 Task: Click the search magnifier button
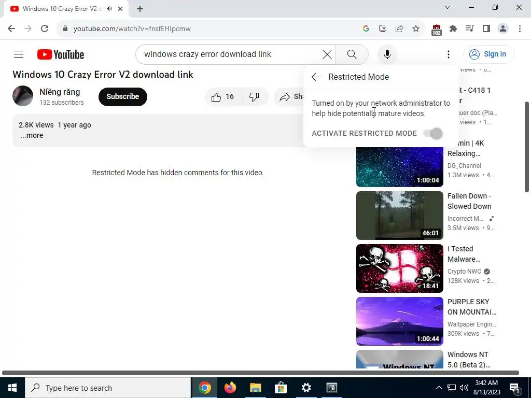tap(352, 54)
